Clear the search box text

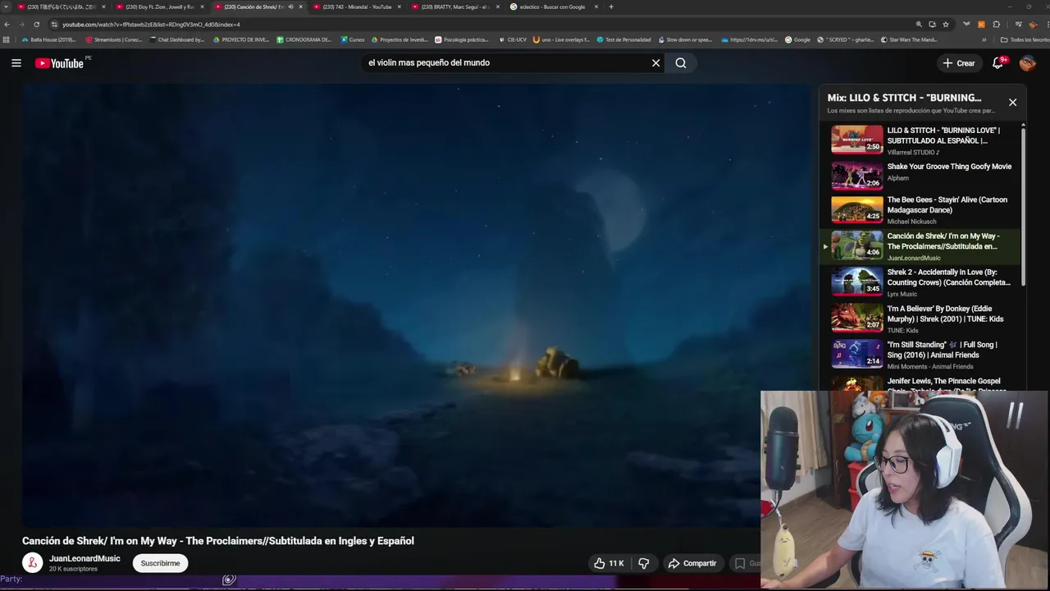655,63
